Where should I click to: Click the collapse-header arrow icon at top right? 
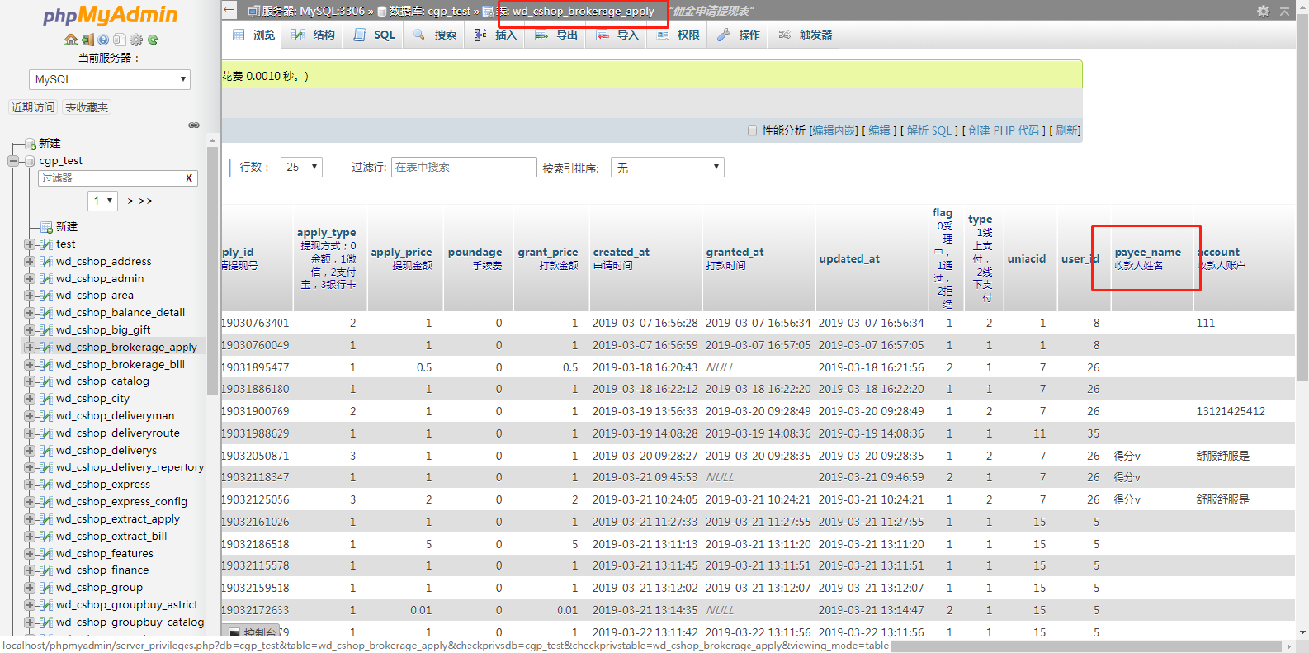coord(1284,11)
